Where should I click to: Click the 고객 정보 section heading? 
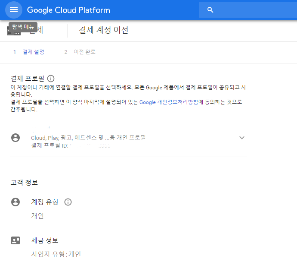(24, 183)
